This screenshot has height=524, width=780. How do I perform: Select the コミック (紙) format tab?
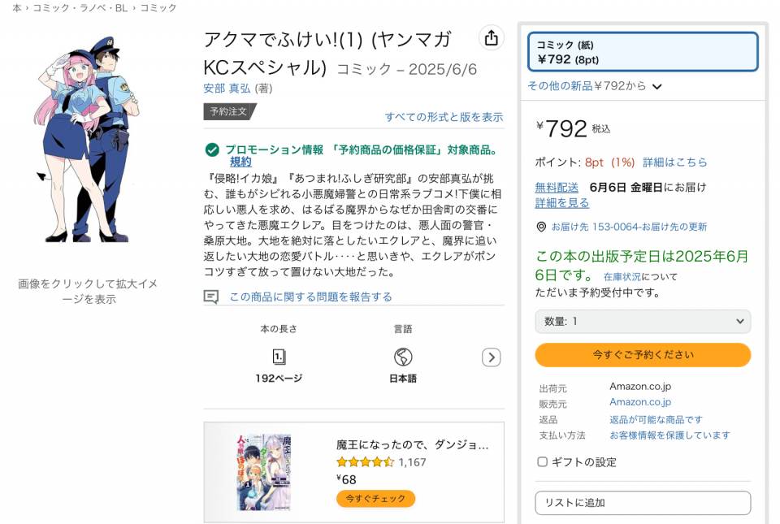tap(643, 52)
